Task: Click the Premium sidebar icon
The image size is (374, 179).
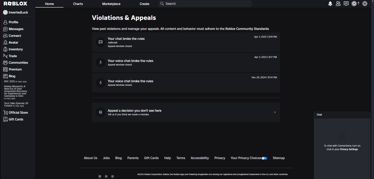Action: click(x=5, y=69)
